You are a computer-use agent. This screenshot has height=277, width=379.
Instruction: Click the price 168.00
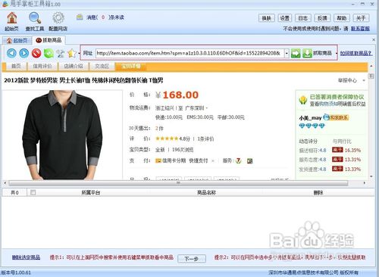tap(180, 95)
